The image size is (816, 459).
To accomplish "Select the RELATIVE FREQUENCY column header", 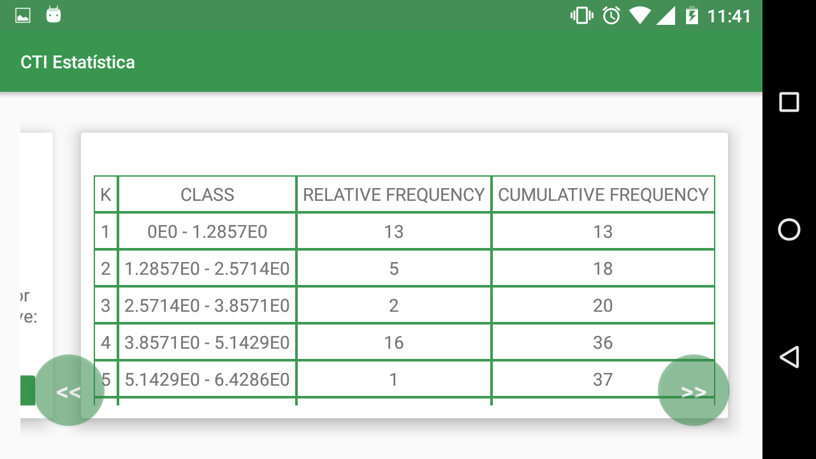I will point(394,194).
